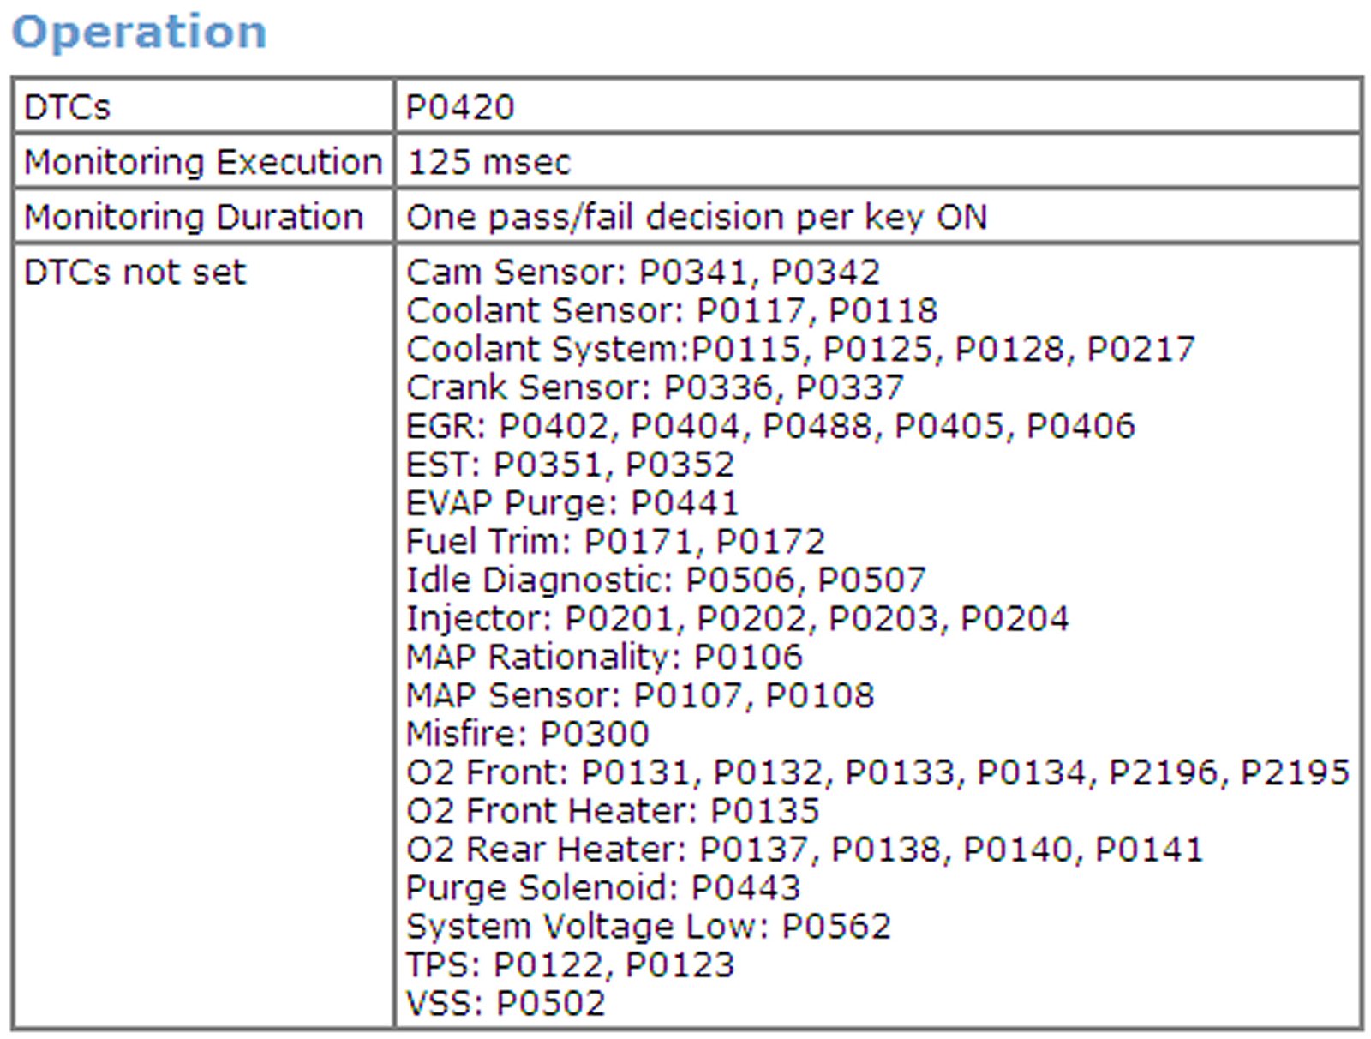
Task: Click the DTCs row label
Action: click(67, 108)
